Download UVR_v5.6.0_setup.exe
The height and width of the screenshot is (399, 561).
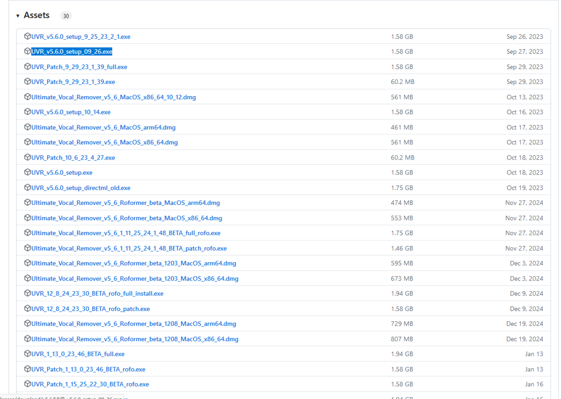[62, 173]
